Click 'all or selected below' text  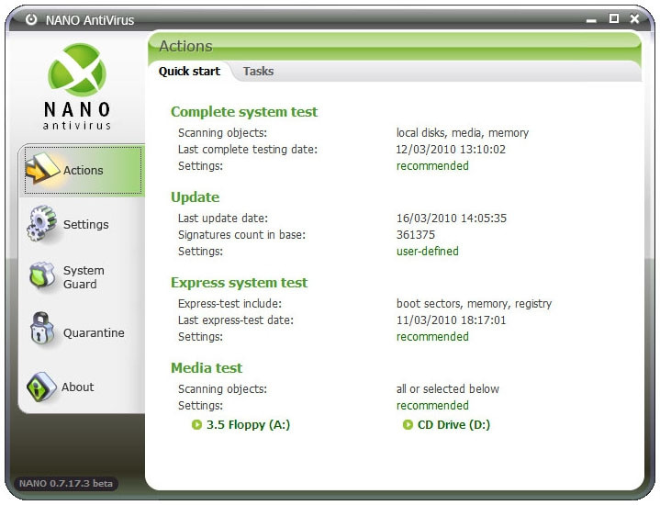click(x=447, y=388)
